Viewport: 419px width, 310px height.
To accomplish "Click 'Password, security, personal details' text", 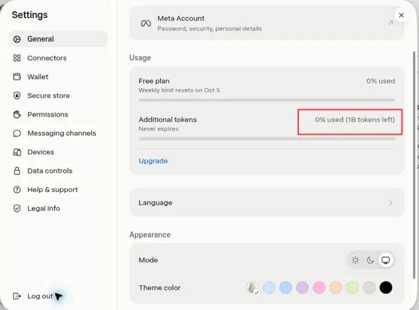I will point(209,28).
